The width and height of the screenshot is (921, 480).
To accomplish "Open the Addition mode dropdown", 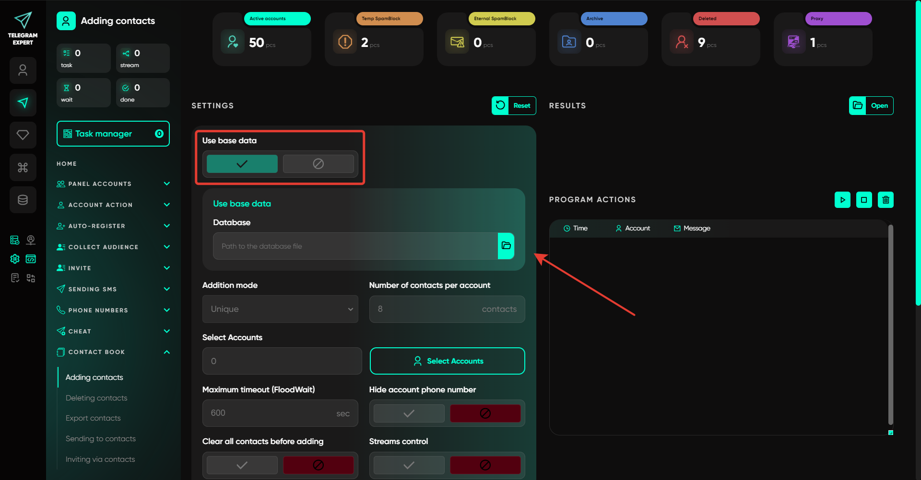I will point(280,309).
